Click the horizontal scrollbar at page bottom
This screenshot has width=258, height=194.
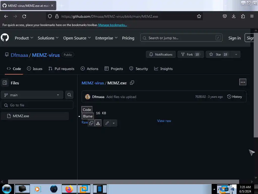click(123, 181)
